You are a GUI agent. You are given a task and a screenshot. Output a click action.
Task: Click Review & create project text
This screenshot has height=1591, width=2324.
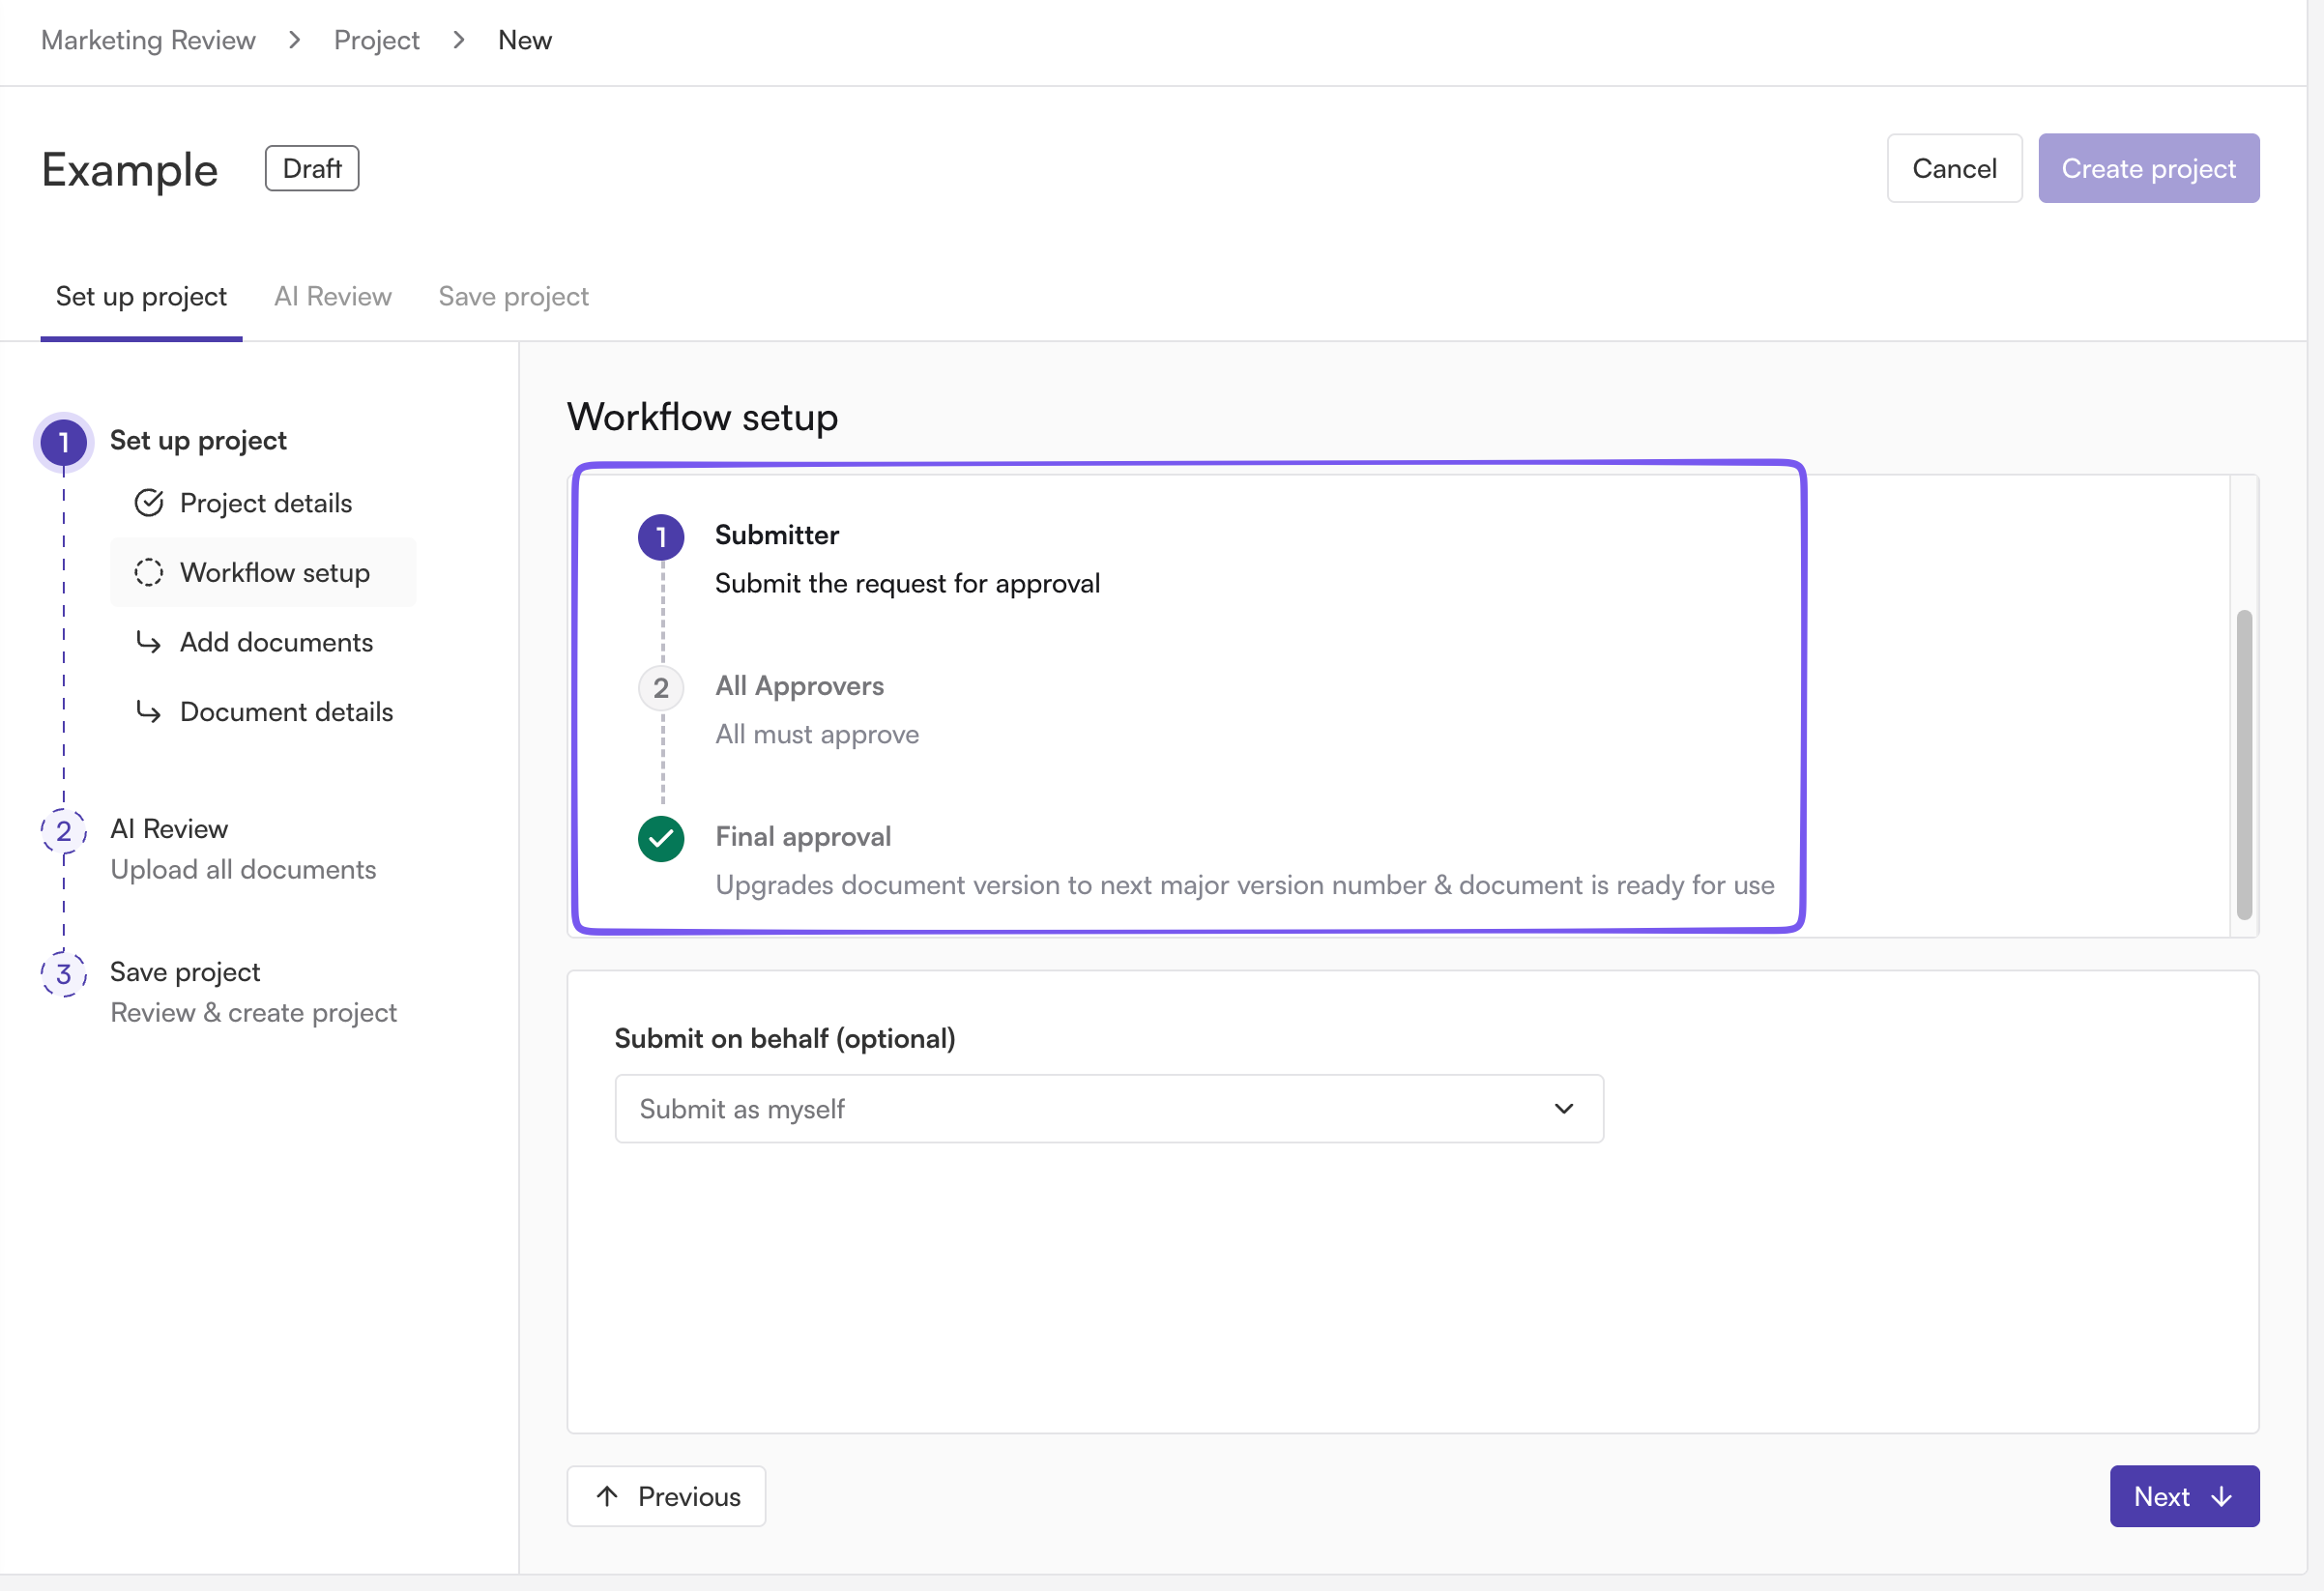(253, 1012)
